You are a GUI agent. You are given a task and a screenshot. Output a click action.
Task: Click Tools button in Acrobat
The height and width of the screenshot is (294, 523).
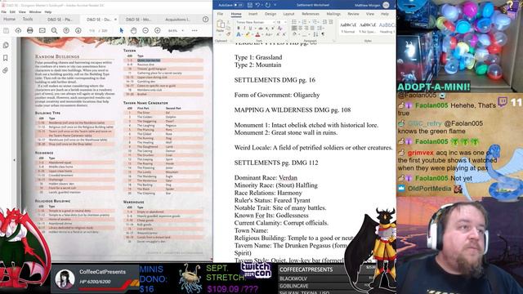28,19
